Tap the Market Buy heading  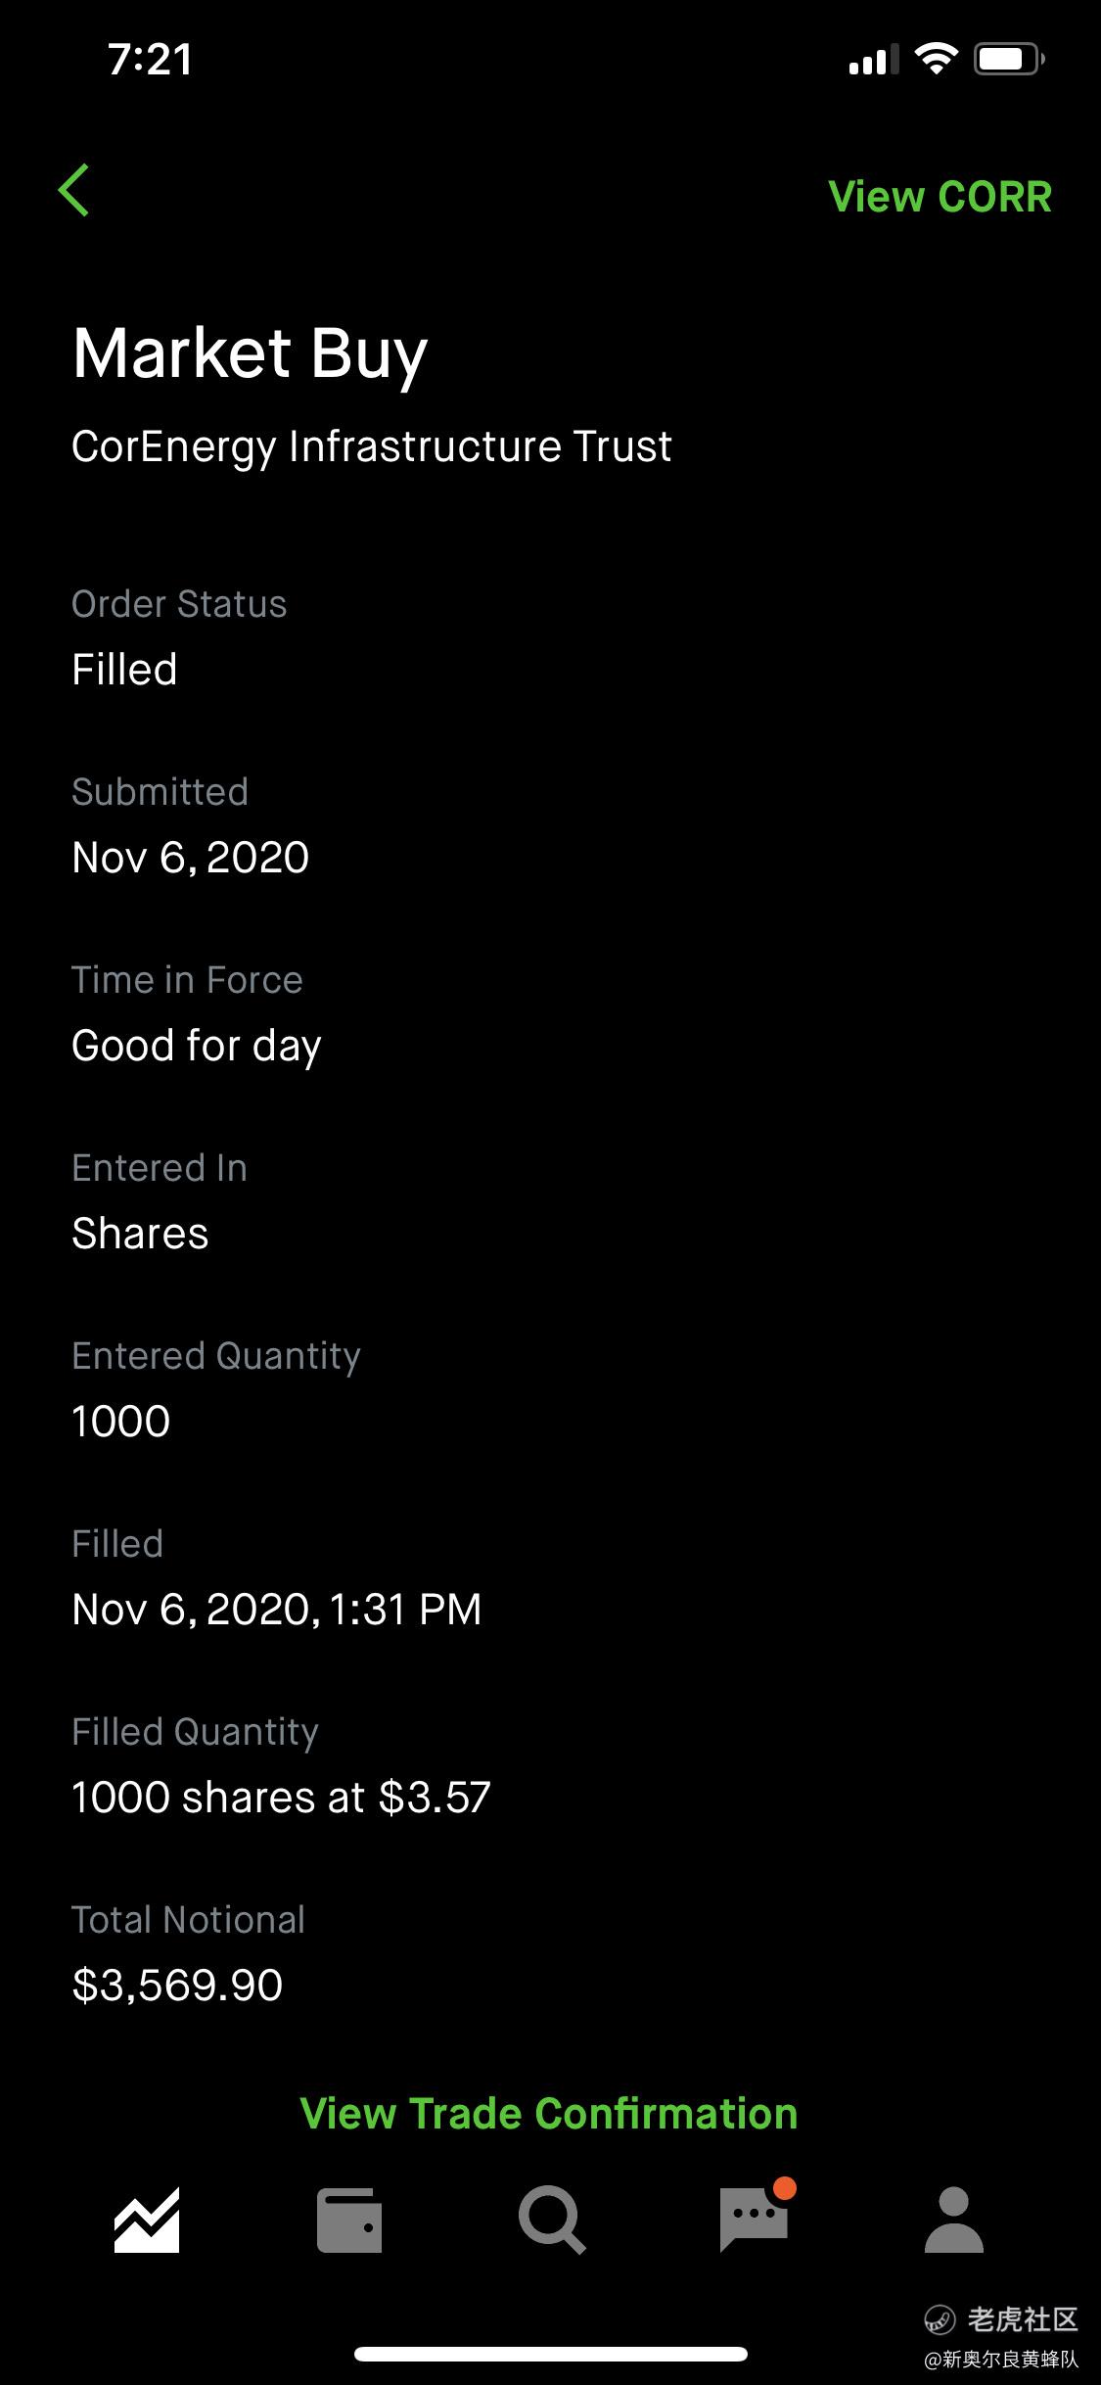[251, 353]
